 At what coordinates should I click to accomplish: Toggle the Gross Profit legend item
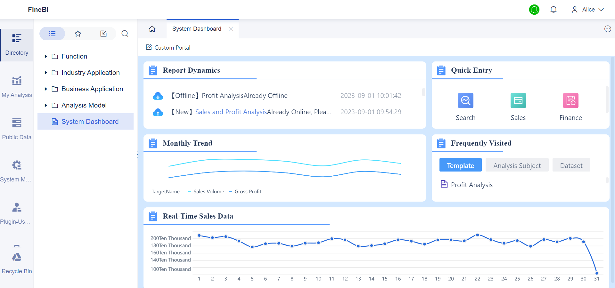[x=245, y=192]
